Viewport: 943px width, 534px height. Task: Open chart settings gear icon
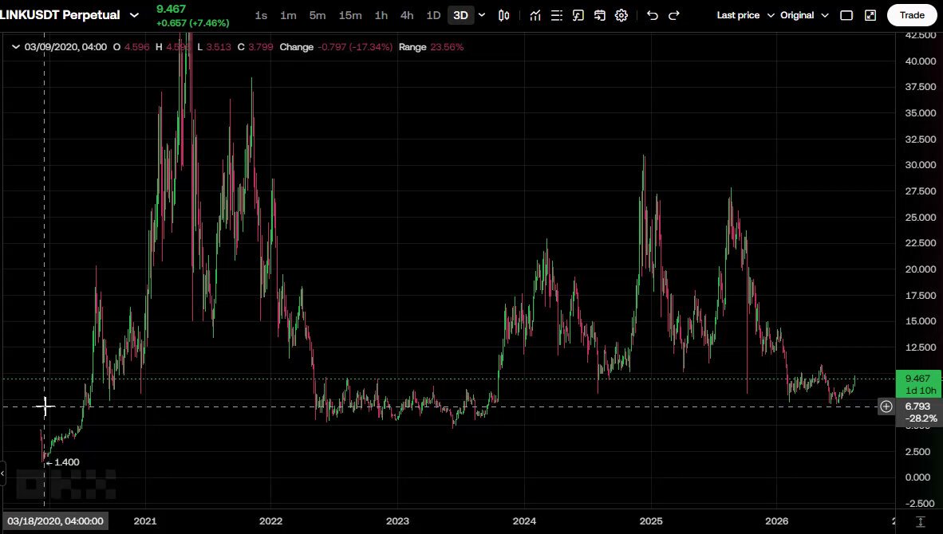coord(621,16)
